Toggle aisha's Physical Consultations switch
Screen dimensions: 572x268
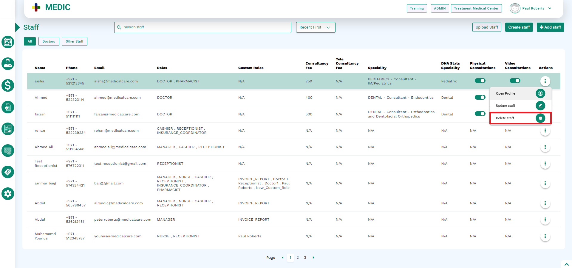(x=480, y=81)
